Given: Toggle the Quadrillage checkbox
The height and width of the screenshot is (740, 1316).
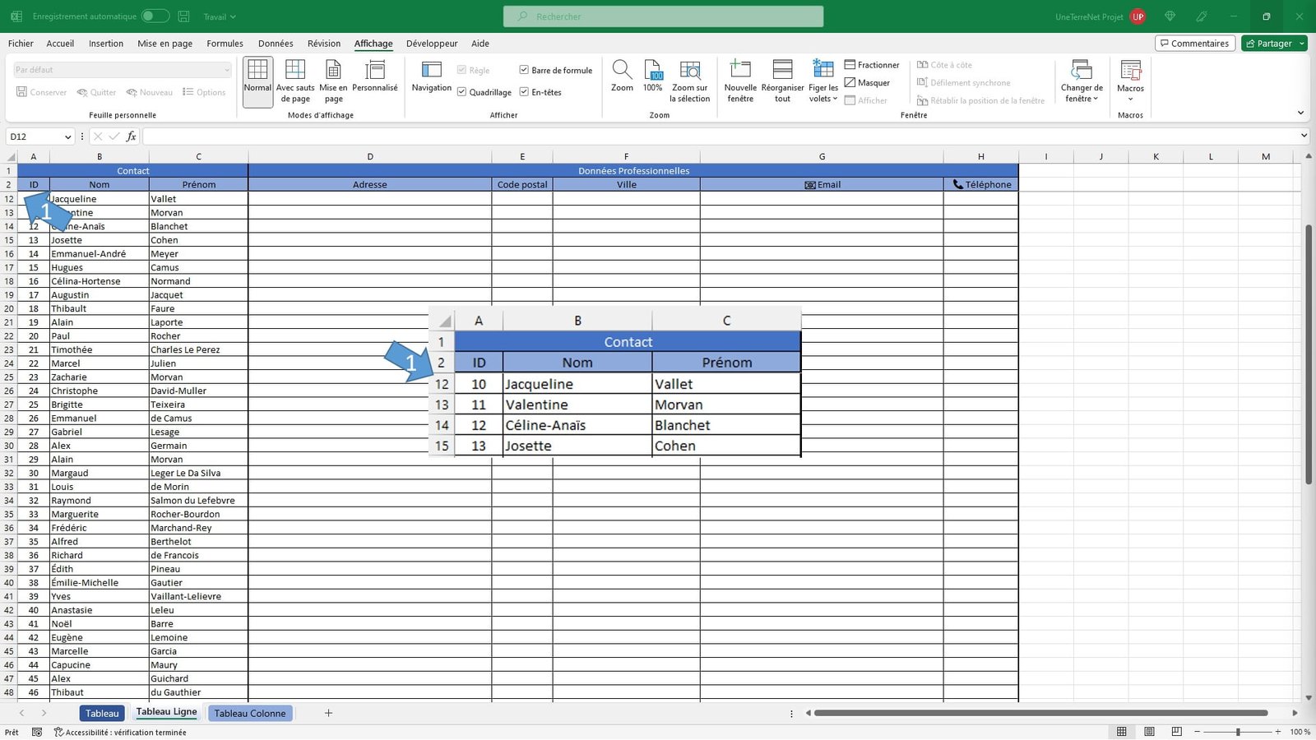Looking at the screenshot, I should 462,92.
